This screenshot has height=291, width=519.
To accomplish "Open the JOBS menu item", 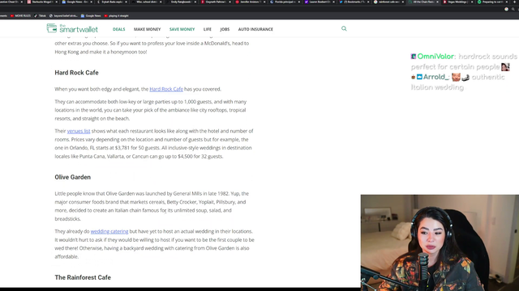I will pos(225,29).
